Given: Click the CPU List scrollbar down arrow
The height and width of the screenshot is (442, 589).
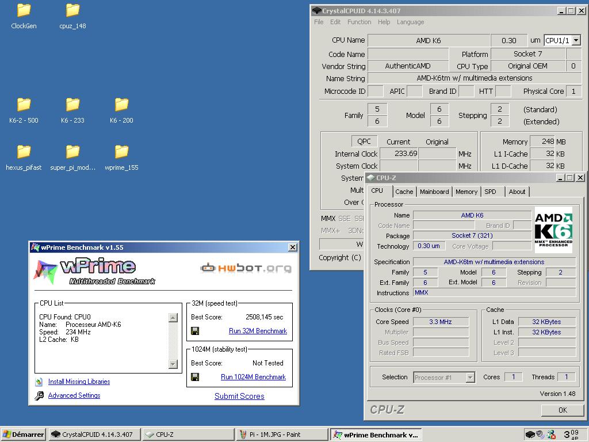Looking at the screenshot, I should point(173,364).
